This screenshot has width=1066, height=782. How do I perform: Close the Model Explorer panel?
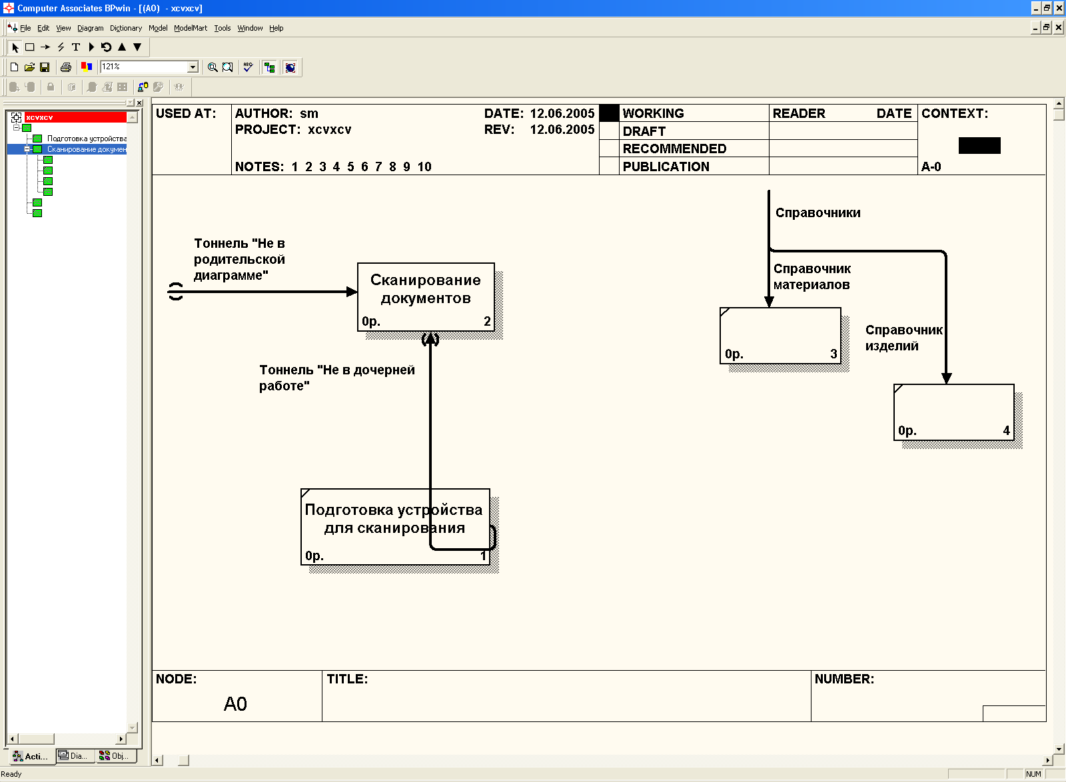(x=139, y=103)
